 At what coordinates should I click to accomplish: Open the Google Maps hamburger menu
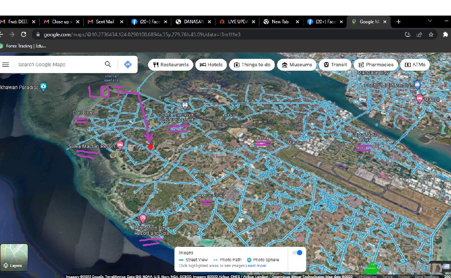tap(5, 65)
